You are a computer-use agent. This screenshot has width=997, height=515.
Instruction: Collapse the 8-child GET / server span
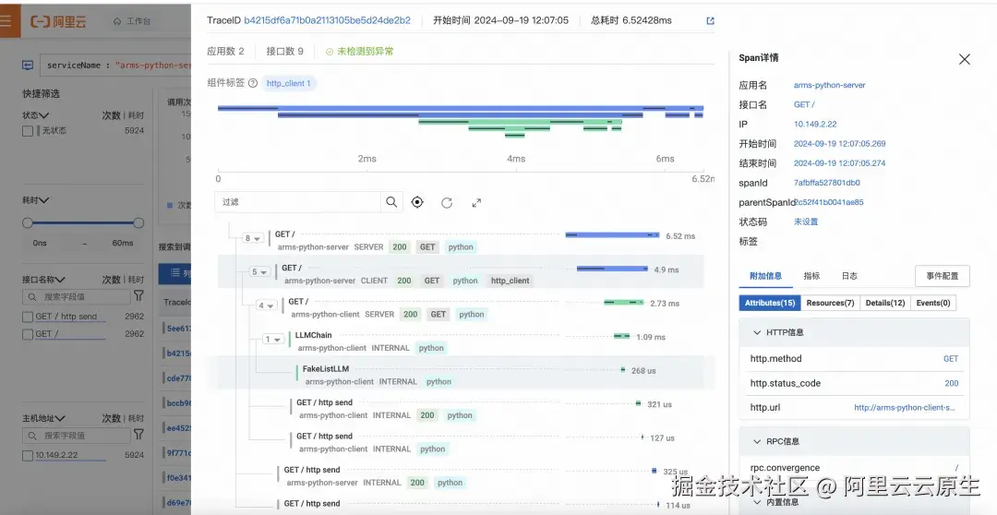click(x=252, y=238)
